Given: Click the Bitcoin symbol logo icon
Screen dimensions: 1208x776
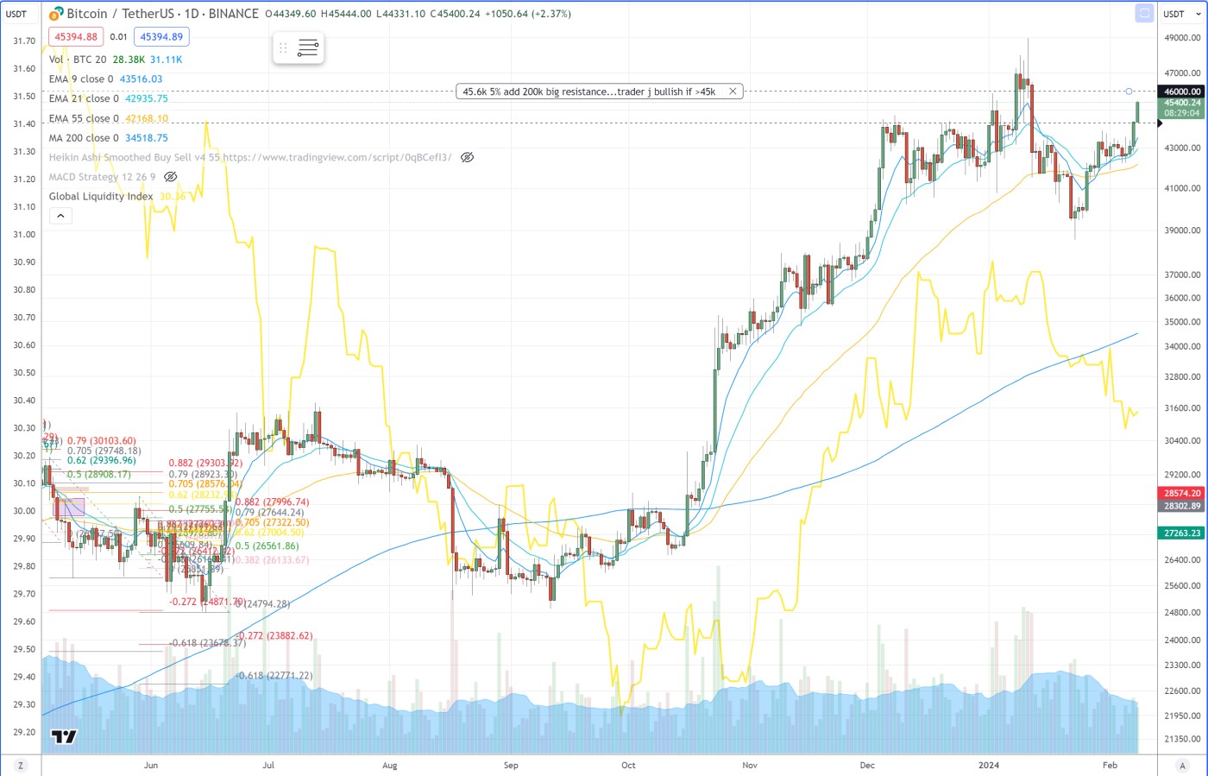Looking at the screenshot, I should tap(57, 14).
